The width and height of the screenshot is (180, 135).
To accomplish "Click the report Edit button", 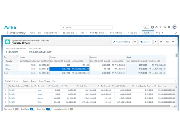I will click(167, 42).
